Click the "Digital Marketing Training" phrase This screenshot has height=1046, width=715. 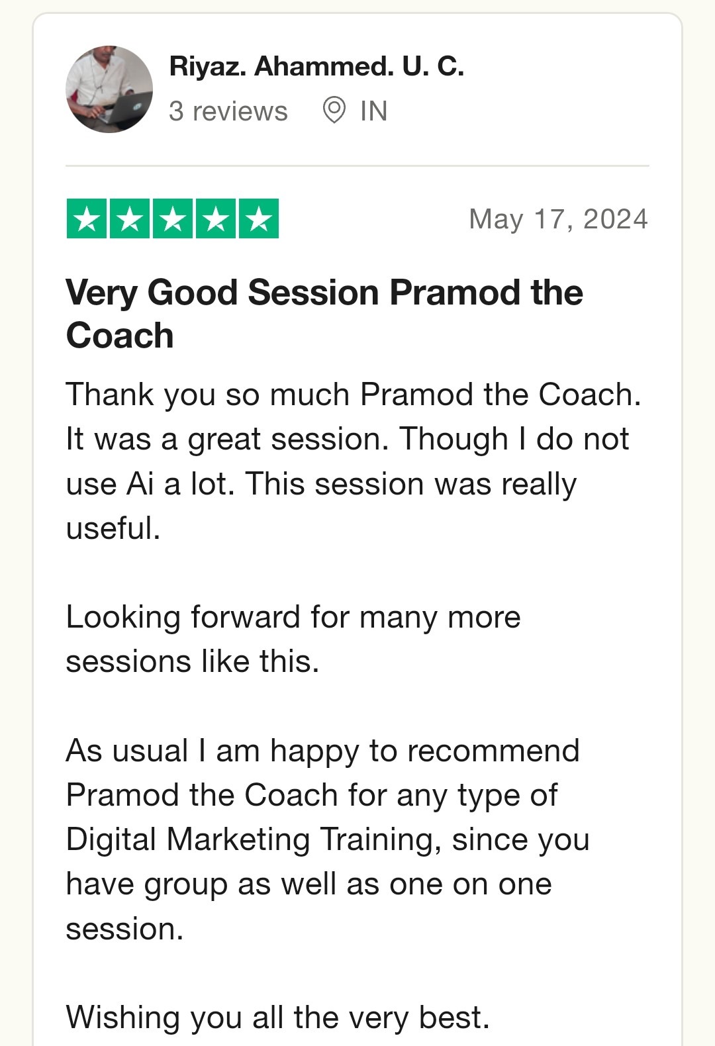pyautogui.click(x=254, y=839)
